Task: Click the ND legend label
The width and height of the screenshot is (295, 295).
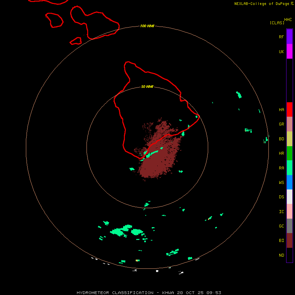Action: click(x=281, y=255)
